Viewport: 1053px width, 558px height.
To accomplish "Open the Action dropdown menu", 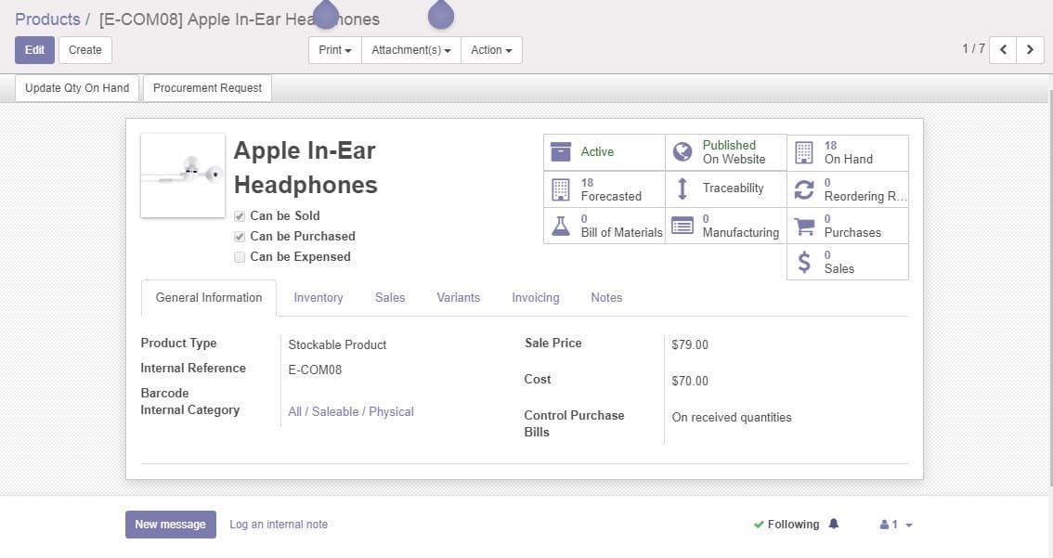I will click(491, 50).
